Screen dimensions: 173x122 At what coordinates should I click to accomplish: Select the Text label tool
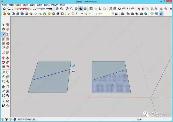click(8, 77)
